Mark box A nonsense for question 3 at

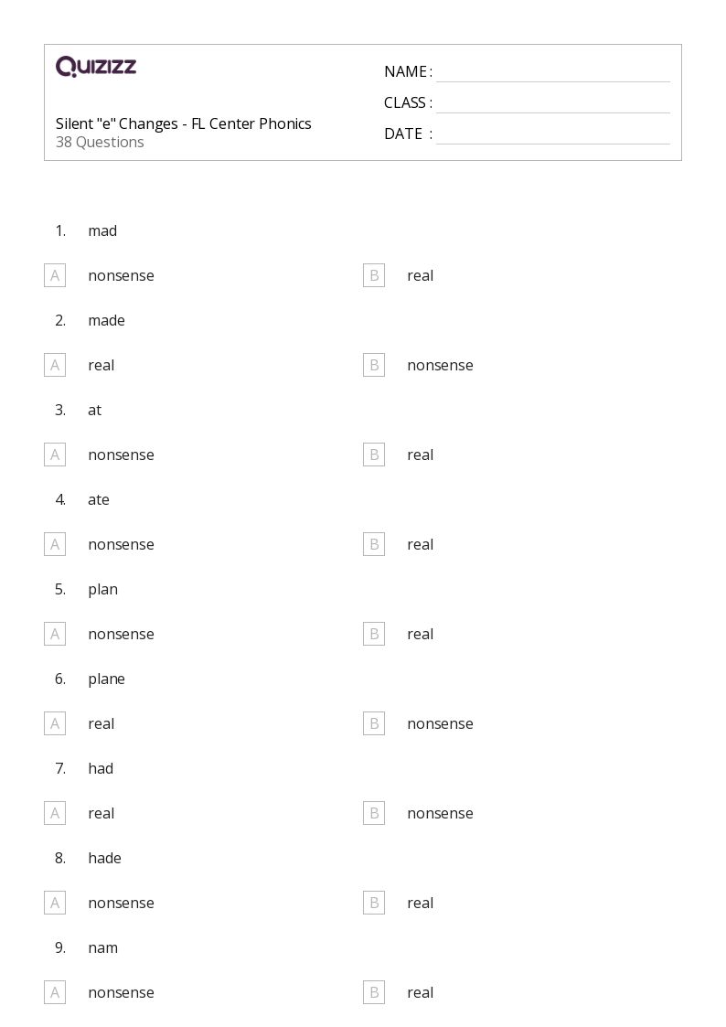pos(55,455)
